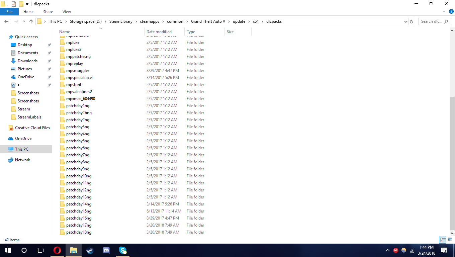Open the Windows Start menu
455x257 pixels.
(x=8, y=250)
